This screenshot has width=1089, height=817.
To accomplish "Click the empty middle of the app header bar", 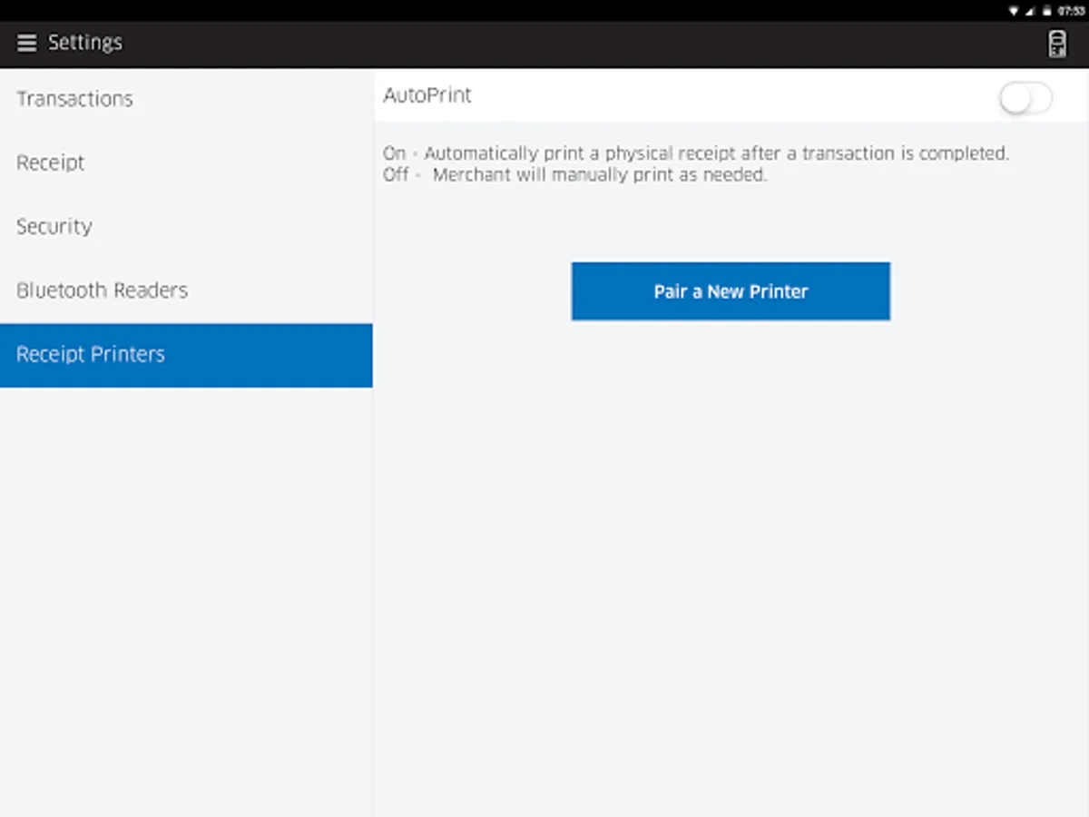I will [581, 44].
